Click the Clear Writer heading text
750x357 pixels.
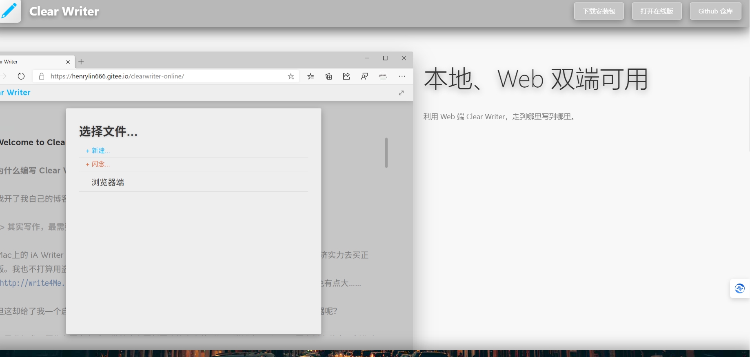pyautogui.click(x=64, y=11)
